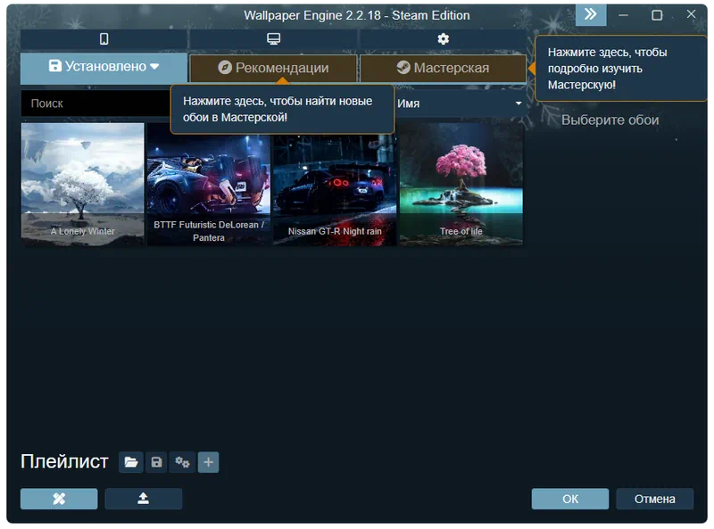Click the double-chevron expand button in title bar
This screenshot has height=529, width=714.
click(591, 14)
